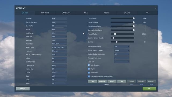Click the Chimney Smoke Density slider handle
The height and width of the screenshot is (97, 172).
[113, 38]
